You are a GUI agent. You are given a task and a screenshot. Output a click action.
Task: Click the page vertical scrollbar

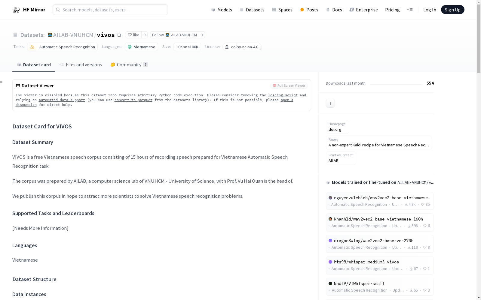(x=479, y=39)
